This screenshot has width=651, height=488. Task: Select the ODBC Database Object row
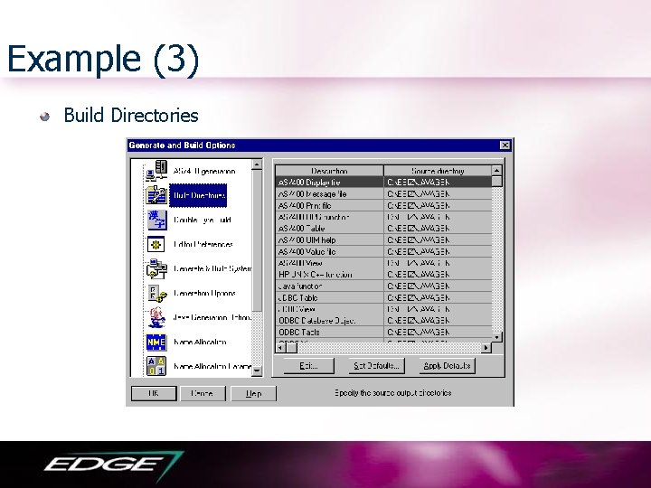tap(383, 320)
